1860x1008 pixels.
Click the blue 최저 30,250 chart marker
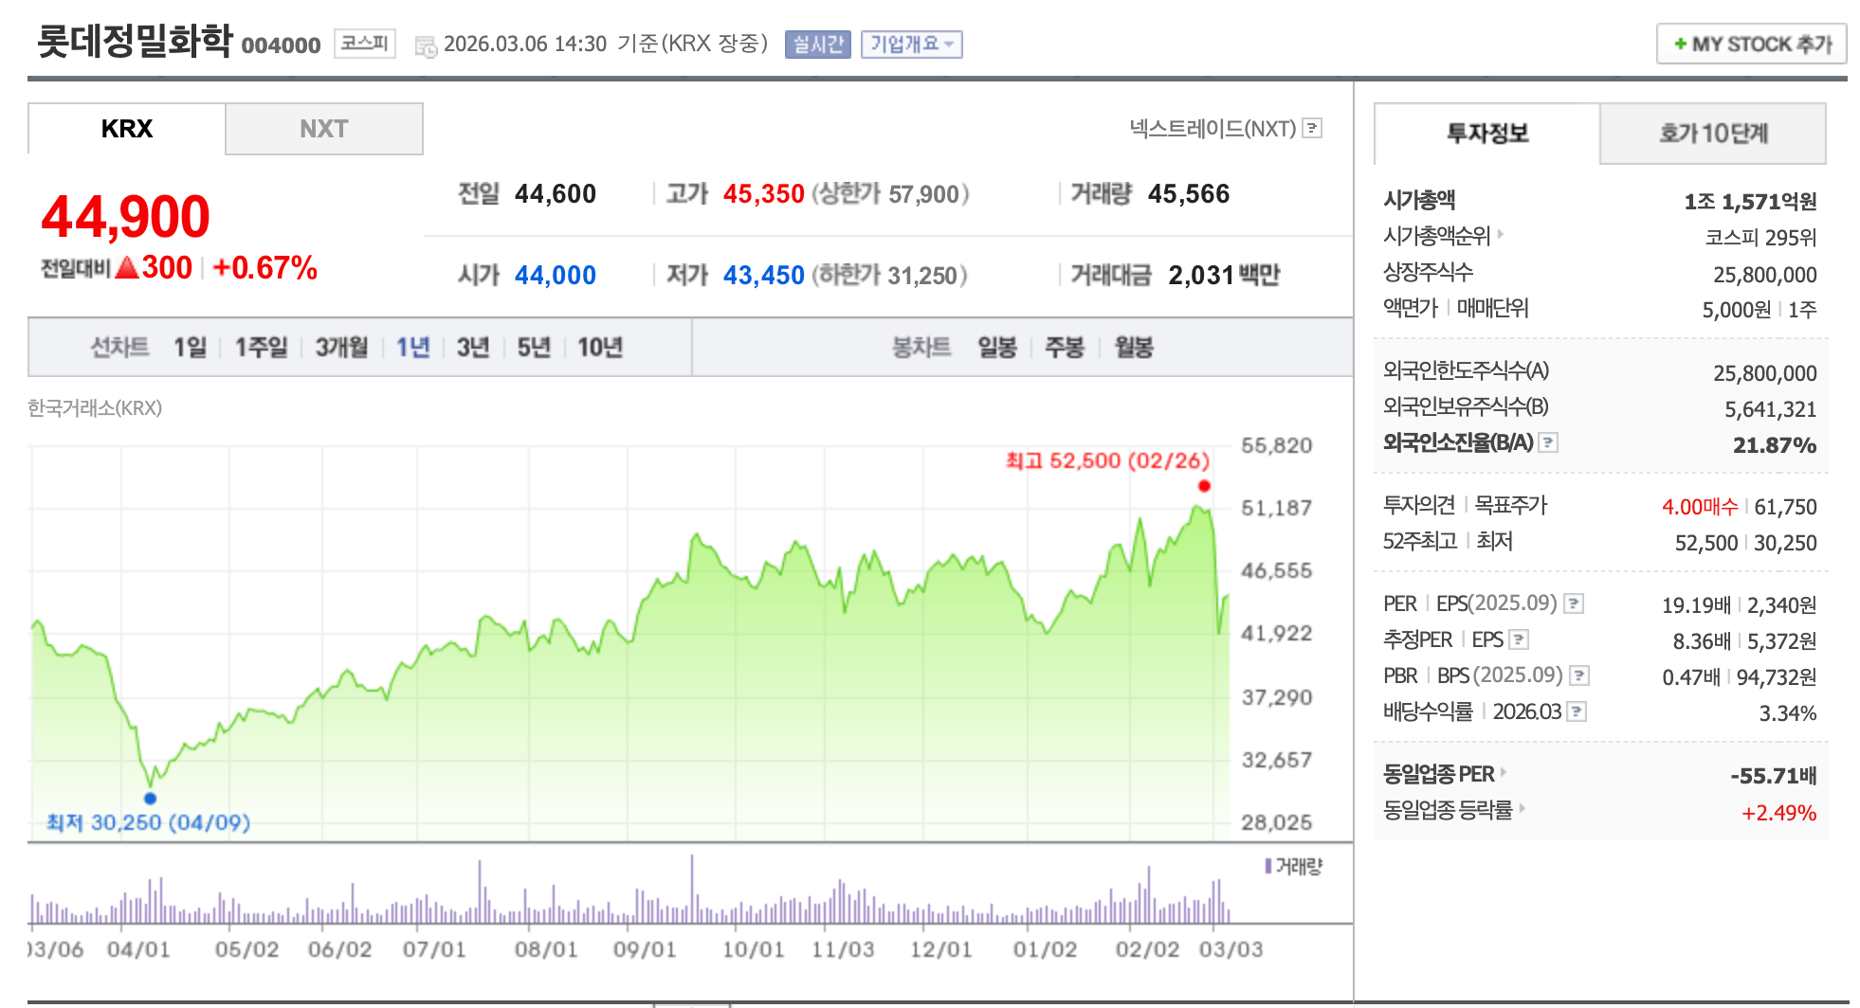click(150, 798)
